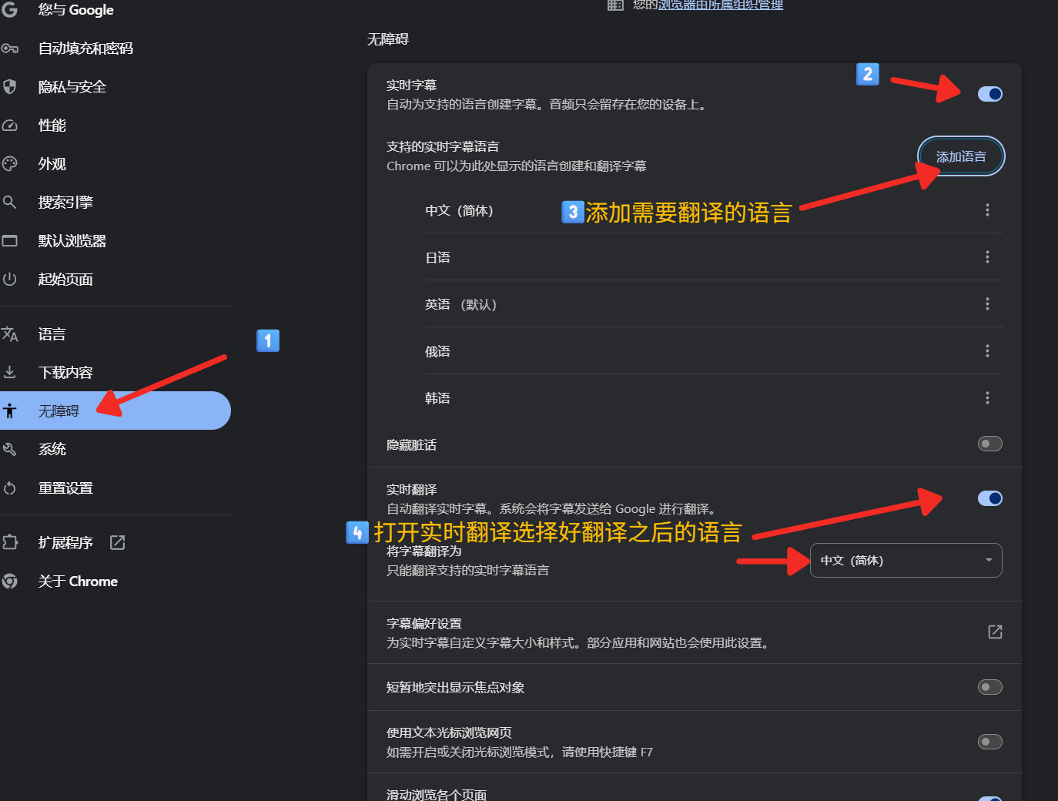Screen dimensions: 1058x801
Task: Open 字幕偏好设置 external link icon
Action: pos(995,632)
